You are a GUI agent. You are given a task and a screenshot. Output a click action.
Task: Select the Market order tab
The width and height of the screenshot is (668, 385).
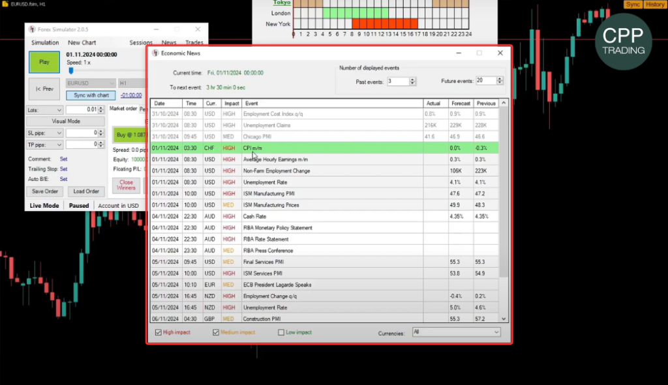(123, 109)
